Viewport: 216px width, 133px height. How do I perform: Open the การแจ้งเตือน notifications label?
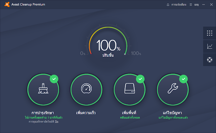[179, 5]
